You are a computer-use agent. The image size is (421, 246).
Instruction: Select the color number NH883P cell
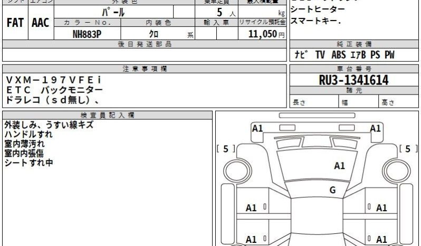87,34
